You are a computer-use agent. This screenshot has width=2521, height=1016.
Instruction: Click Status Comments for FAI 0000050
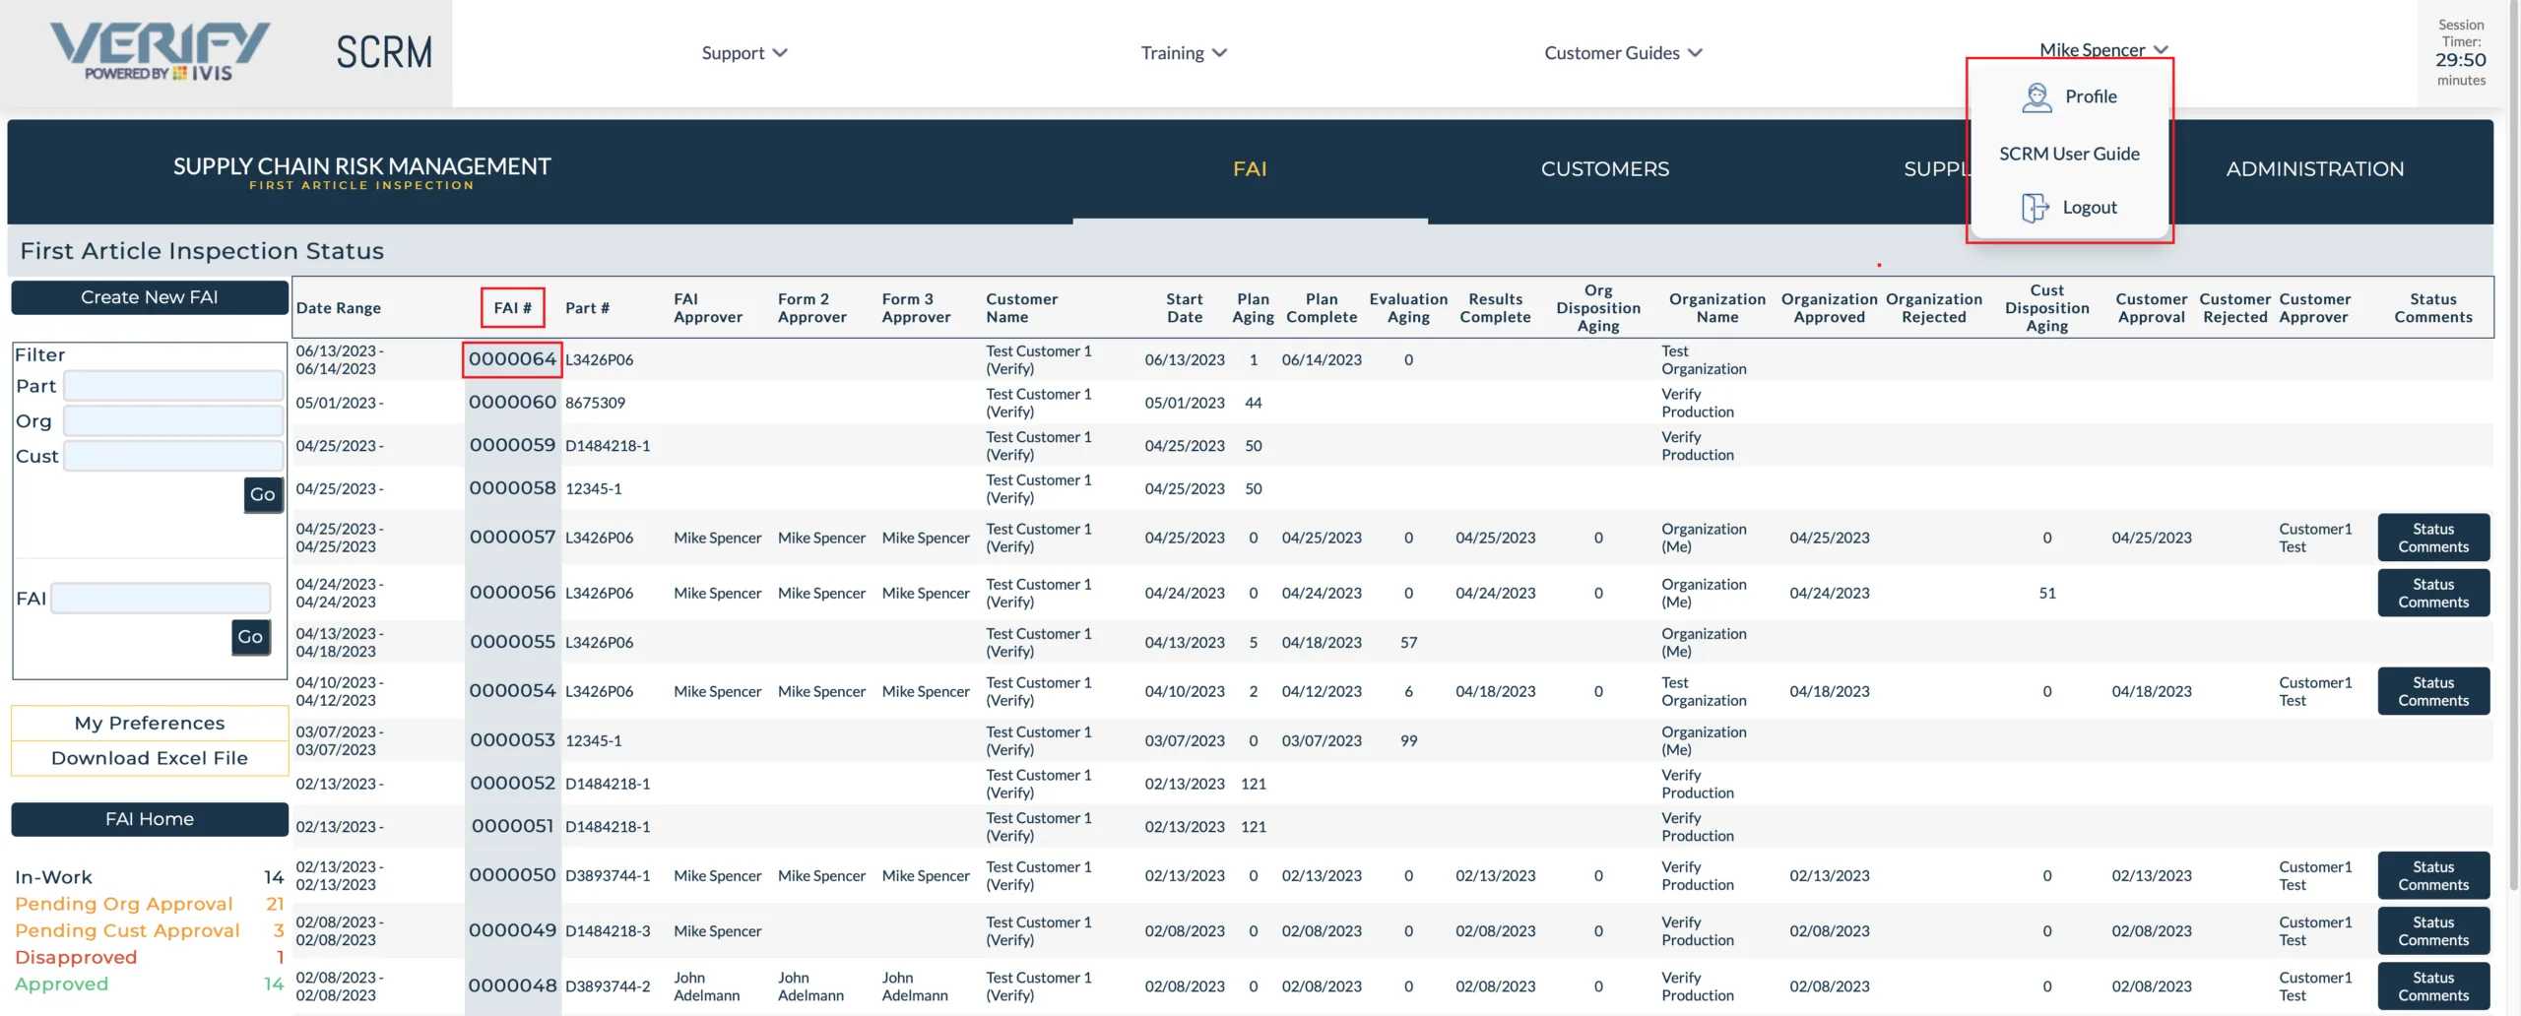click(x=2433, y=875)
